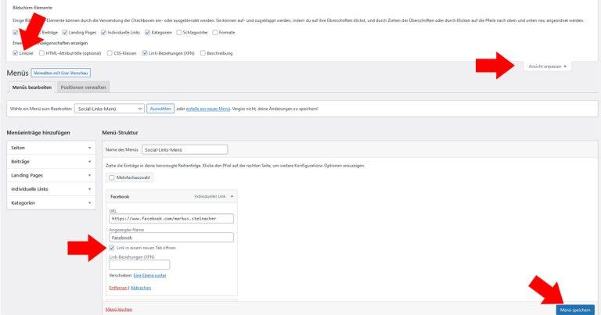
Task: Collapse the Facebook menu item arrow
Action: click(x=231, y=196)
